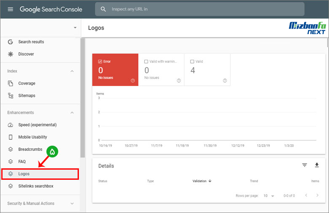329x213 pixels.
Task: Open help on the Valid card
Action: coord(225,81)
